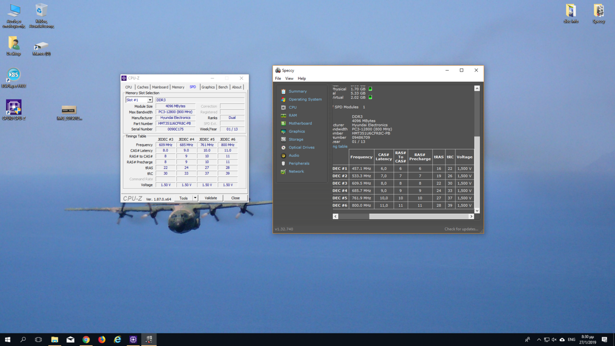The height and width of the screenshot is (346, 615).
Task: Select the Speccy archive icon on desktop
Action: coord(599,13)
